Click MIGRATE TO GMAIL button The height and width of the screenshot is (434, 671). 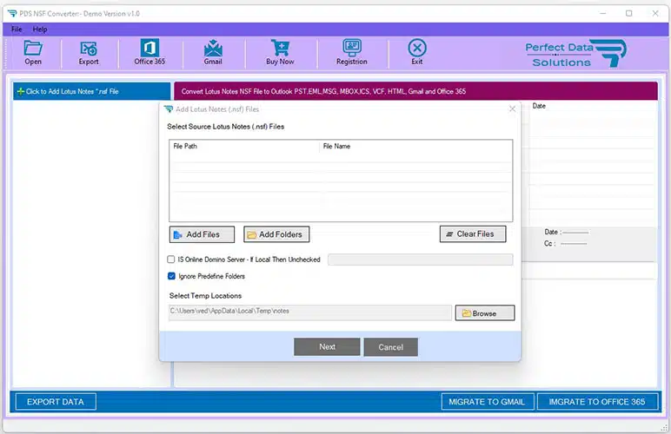point(488,402)
